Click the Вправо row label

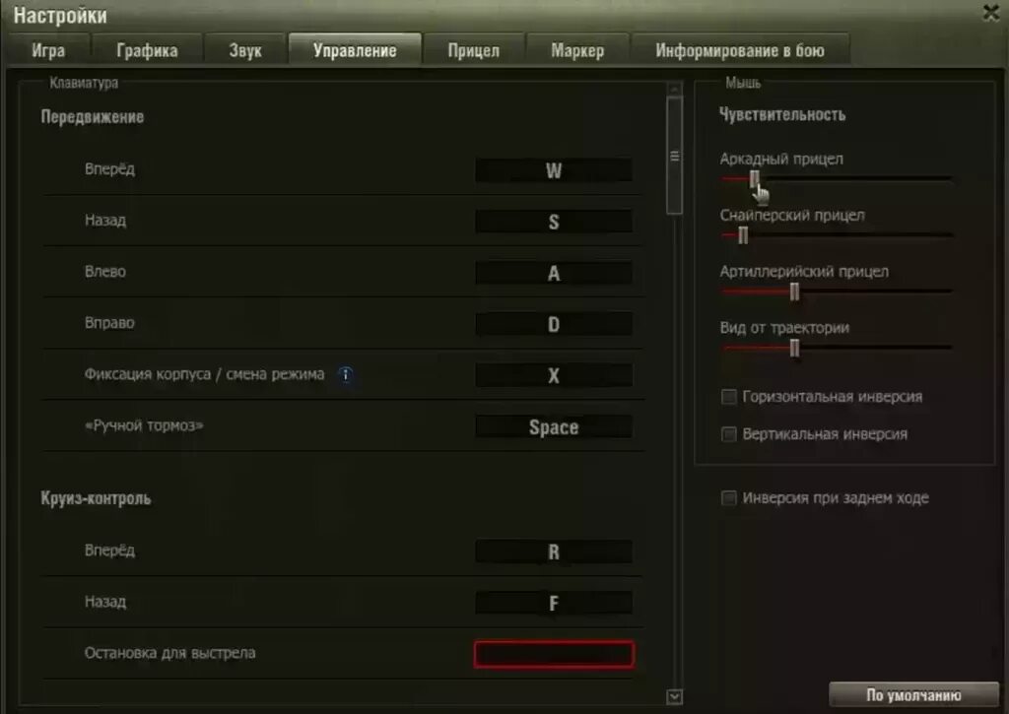[109, 323]
